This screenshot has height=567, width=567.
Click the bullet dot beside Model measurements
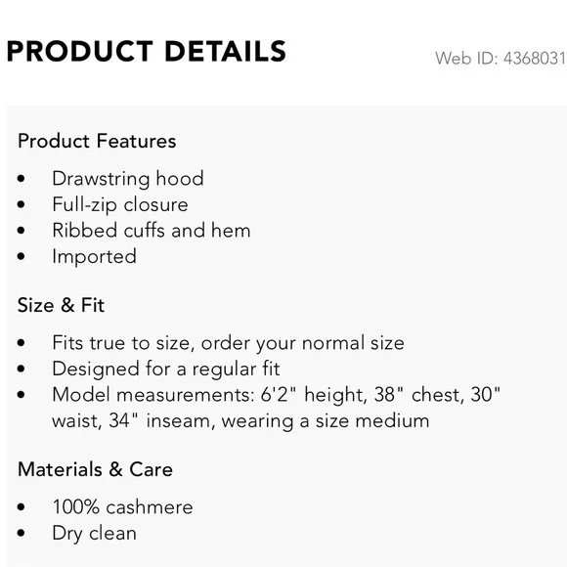[21, 395]
